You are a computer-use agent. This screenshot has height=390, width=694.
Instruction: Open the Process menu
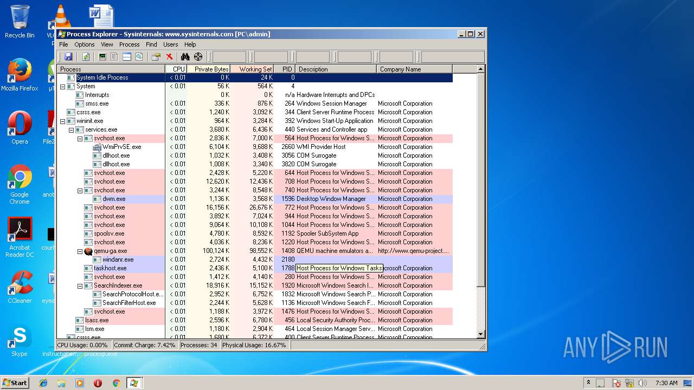click(129, 44)
